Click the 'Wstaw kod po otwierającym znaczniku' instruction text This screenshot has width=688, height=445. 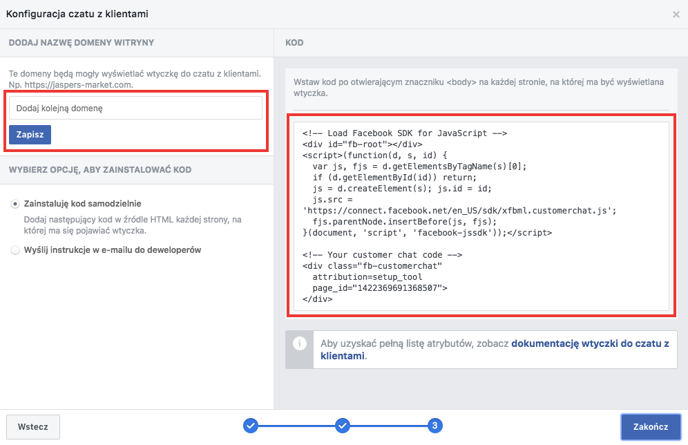tap(479, 87)
